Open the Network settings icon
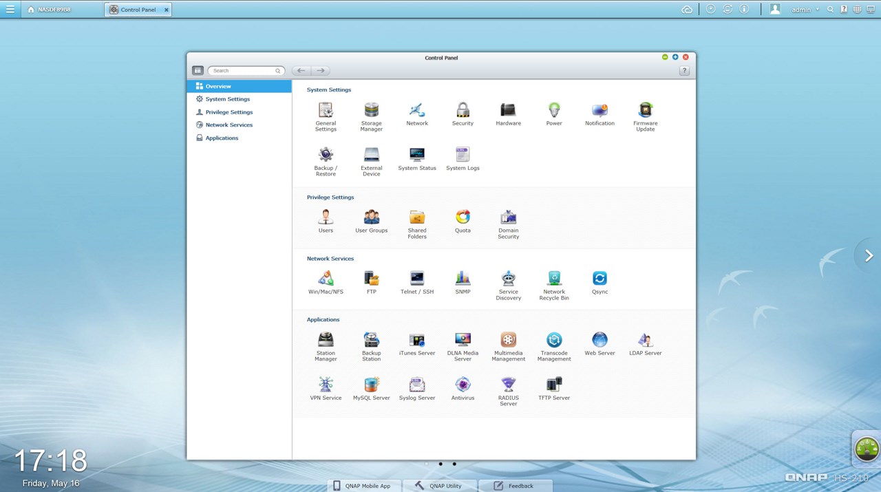This screenshot has height=492, width=881. pyautogui.click(x=417, y=114)
